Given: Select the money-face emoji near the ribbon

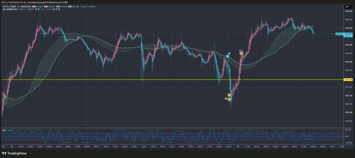Looking at the screenshot, I should click(x=241, y=53).
